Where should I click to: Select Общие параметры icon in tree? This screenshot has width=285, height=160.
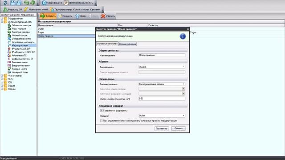9,25
